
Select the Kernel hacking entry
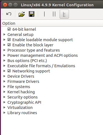click(x=21, y=92)
